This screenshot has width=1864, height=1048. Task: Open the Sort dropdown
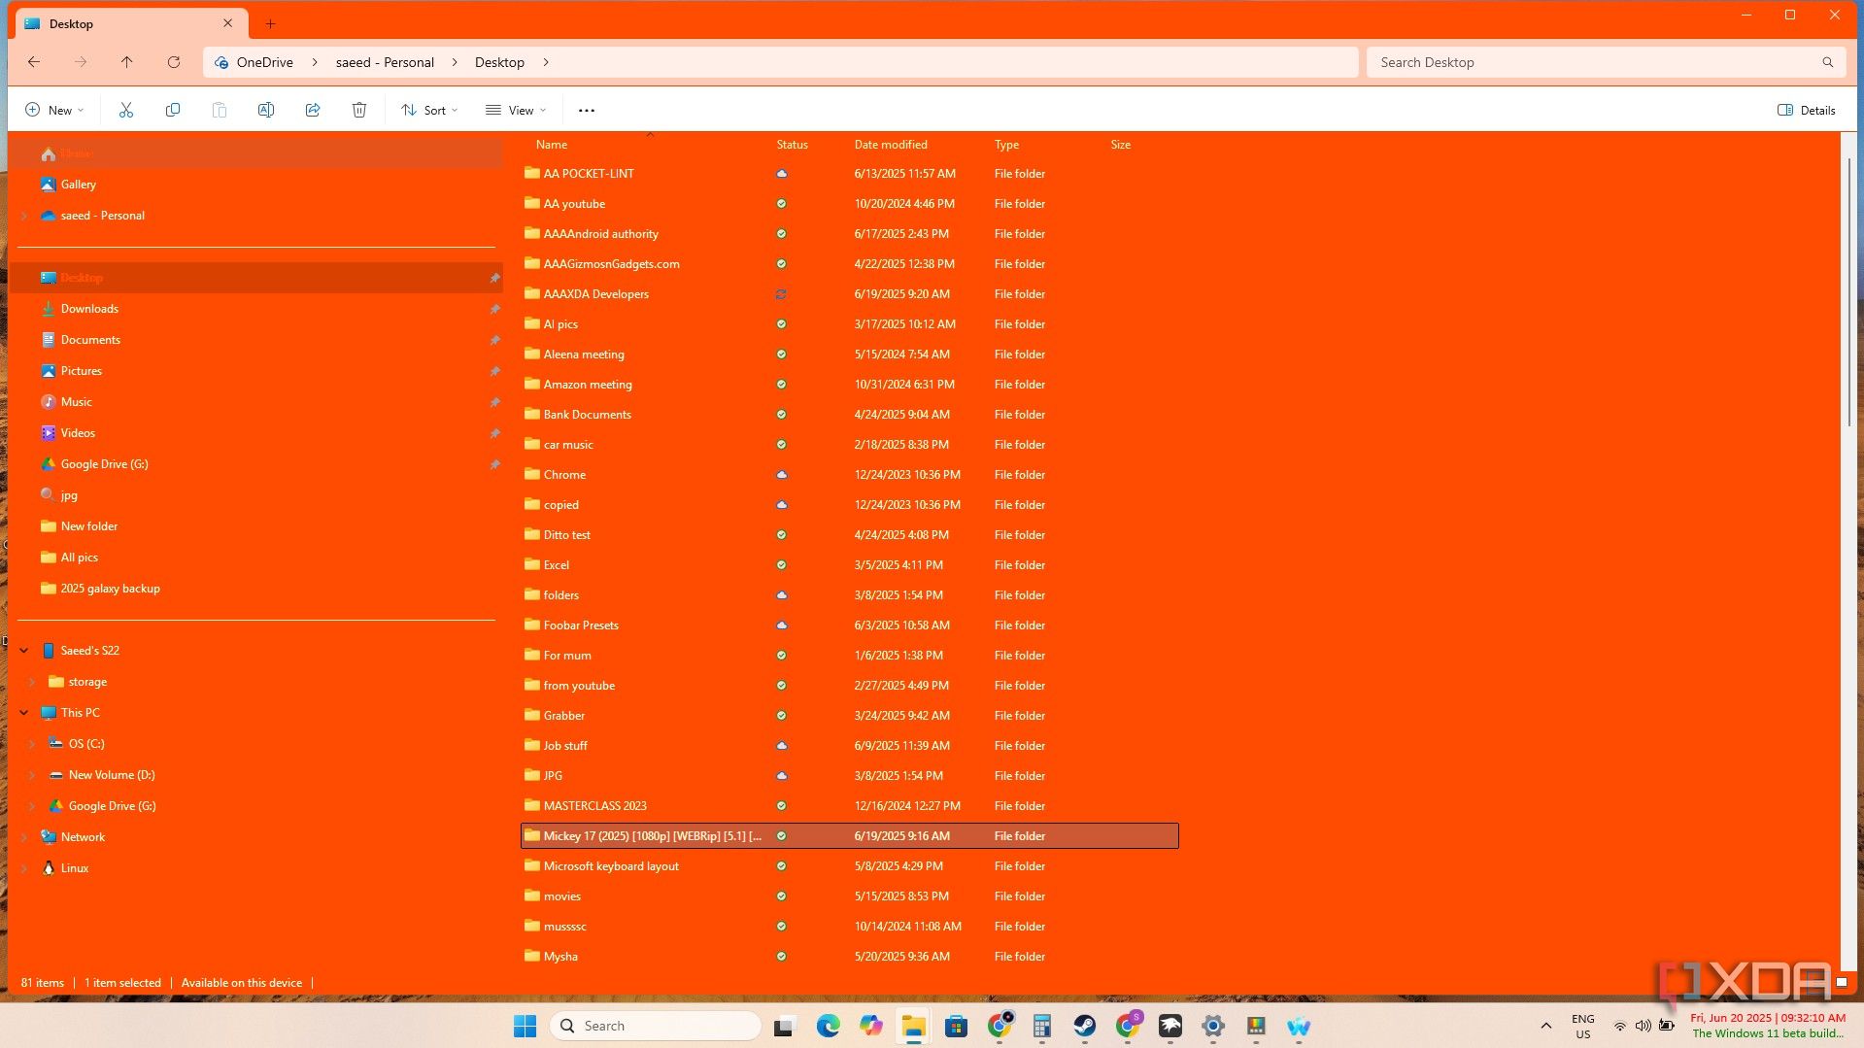(429, 110)
